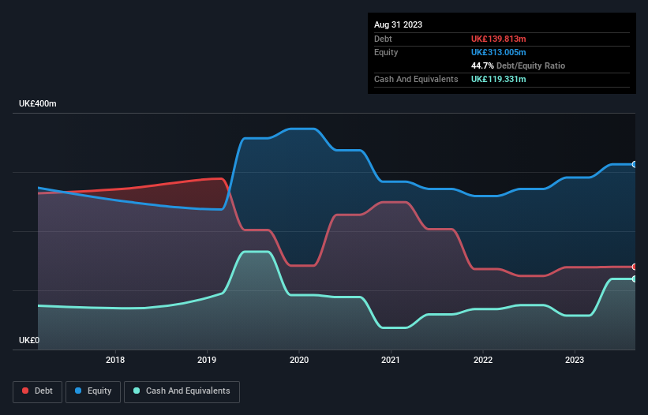Viewport: 648px width, 415px height.
Task: Click the 2019 x-axis label
Action: coord(207,360)
